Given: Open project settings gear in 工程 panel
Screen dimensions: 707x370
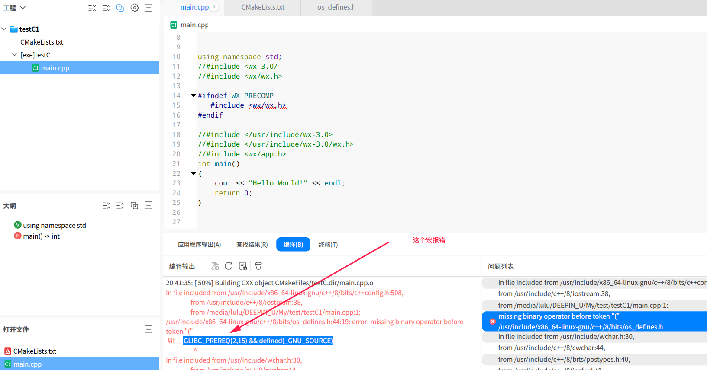Looking at the screenshot, I should coord(135,8).
